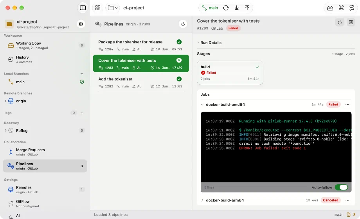
Task: Expand the docker-build-arm64 job
Action: pos(202,200)
